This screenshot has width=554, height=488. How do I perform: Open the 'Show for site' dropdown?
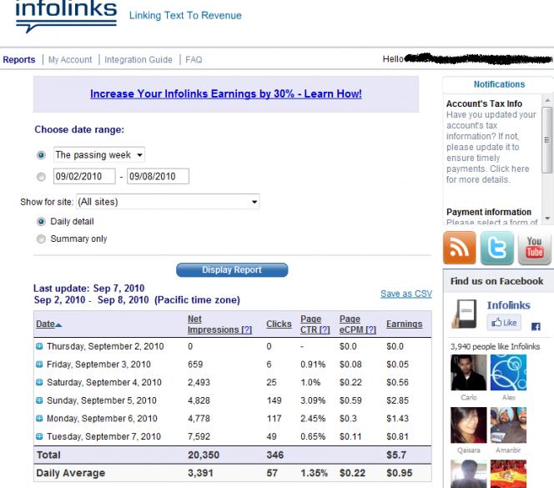coord(168,202)
